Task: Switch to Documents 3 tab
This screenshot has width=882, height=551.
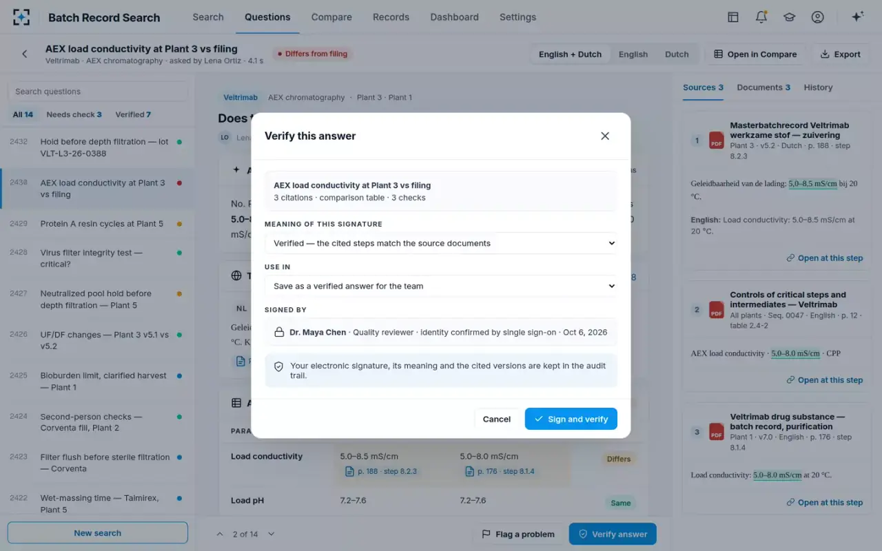Action: tap(763, 87)
